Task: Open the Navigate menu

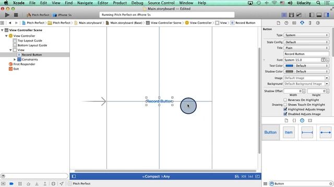Action: (x=85, y=3)
